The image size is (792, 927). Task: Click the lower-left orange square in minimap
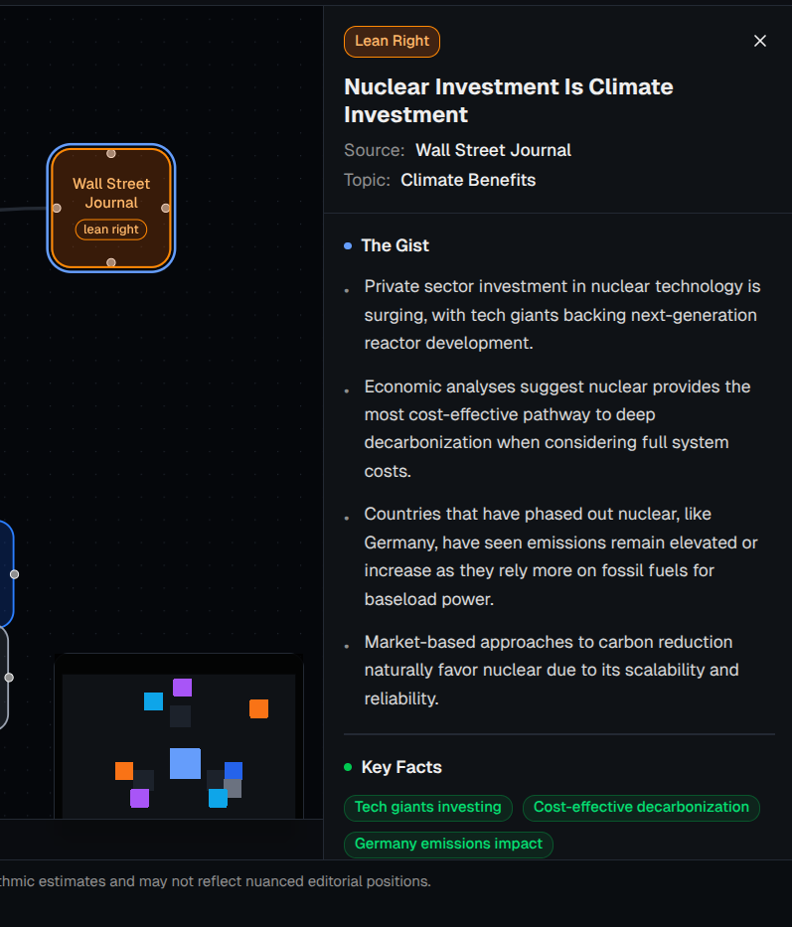[x=124, y=771]
